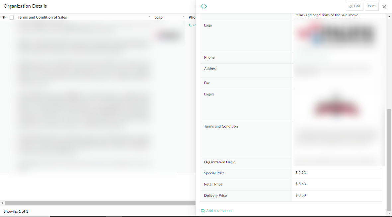This screenshot has height=217, width=392.
Task: Click the scroll-up arrow in the detail panel
Action: pyautogui.click(x=389, y=16)
